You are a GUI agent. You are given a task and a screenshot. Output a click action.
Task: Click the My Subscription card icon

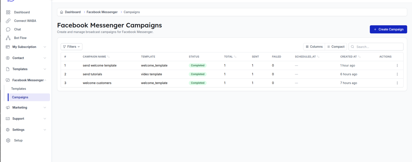8,47
